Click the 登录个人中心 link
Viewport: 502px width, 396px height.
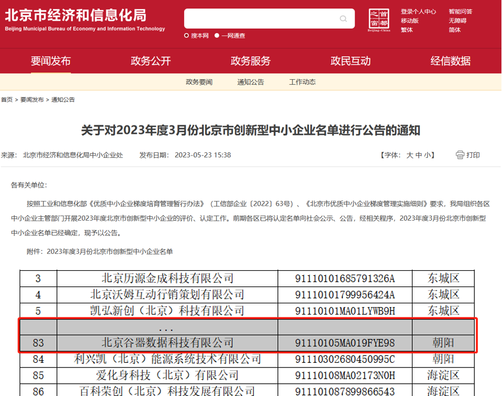click(418, 11)
